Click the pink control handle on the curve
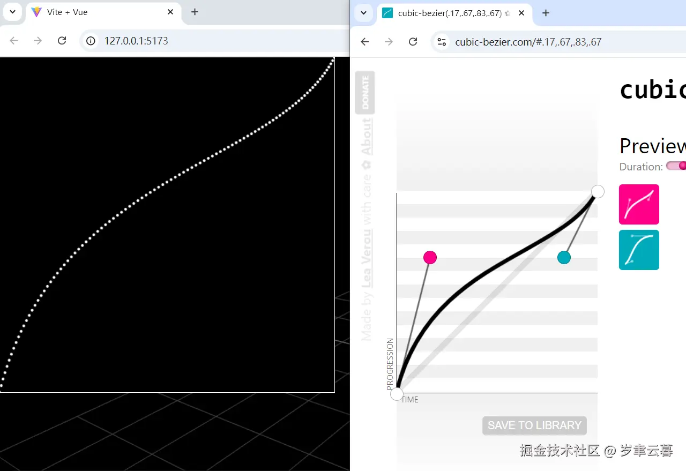Image resolution: width=686 pixels, height=471 pixels. pyautogui.click(x=430, y=257)
